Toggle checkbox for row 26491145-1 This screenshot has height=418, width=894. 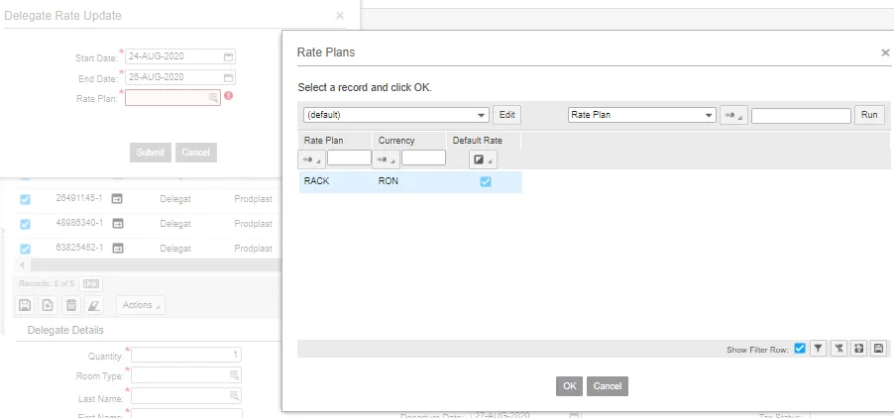pos(25,199)
